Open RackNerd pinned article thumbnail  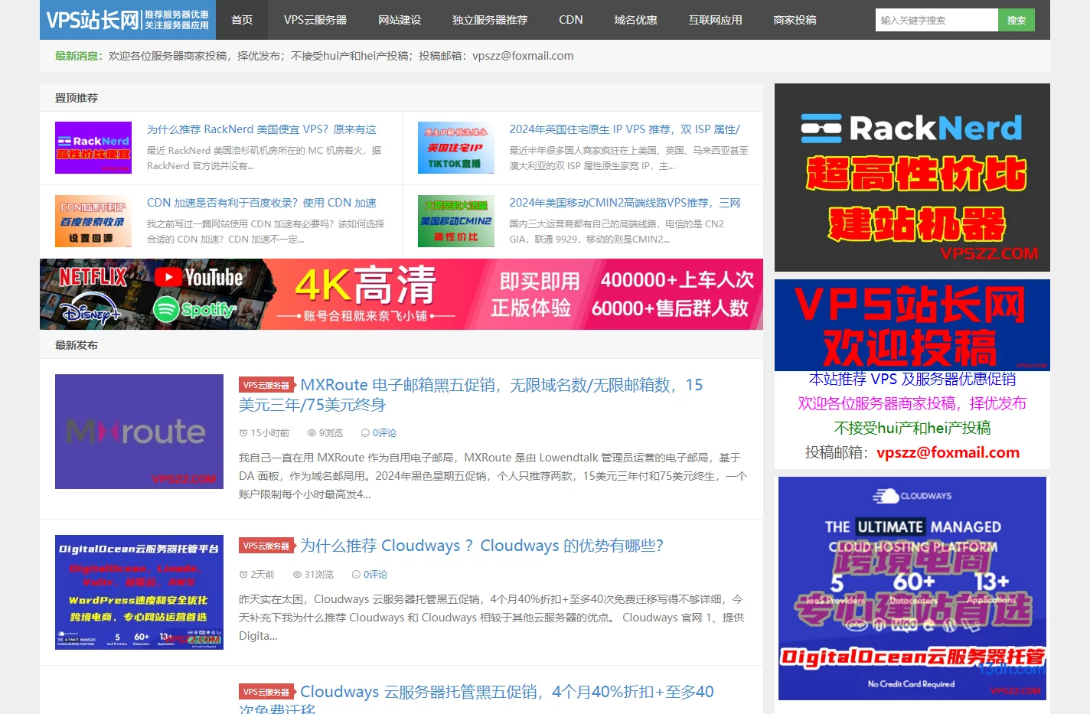point(93,148)
